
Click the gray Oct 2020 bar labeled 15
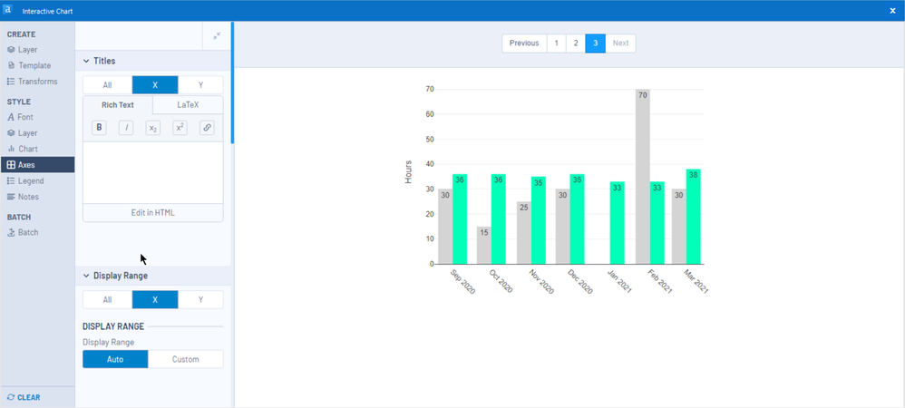(x=483, y=246)
